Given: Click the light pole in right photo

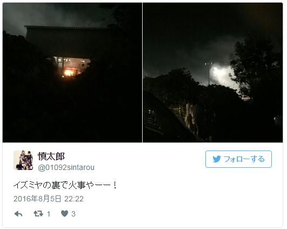Looking at the screenshot, I should click(x=209, y=73).
